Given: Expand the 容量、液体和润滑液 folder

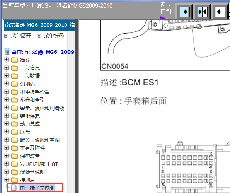Looking at the screenshot, I should pos(6,108).
